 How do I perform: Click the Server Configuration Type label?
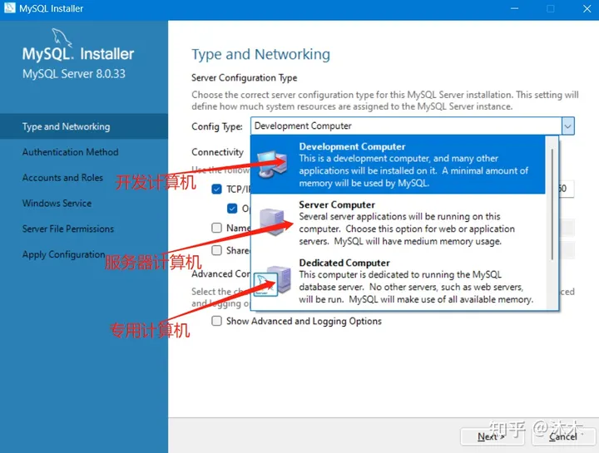point(244,78)
